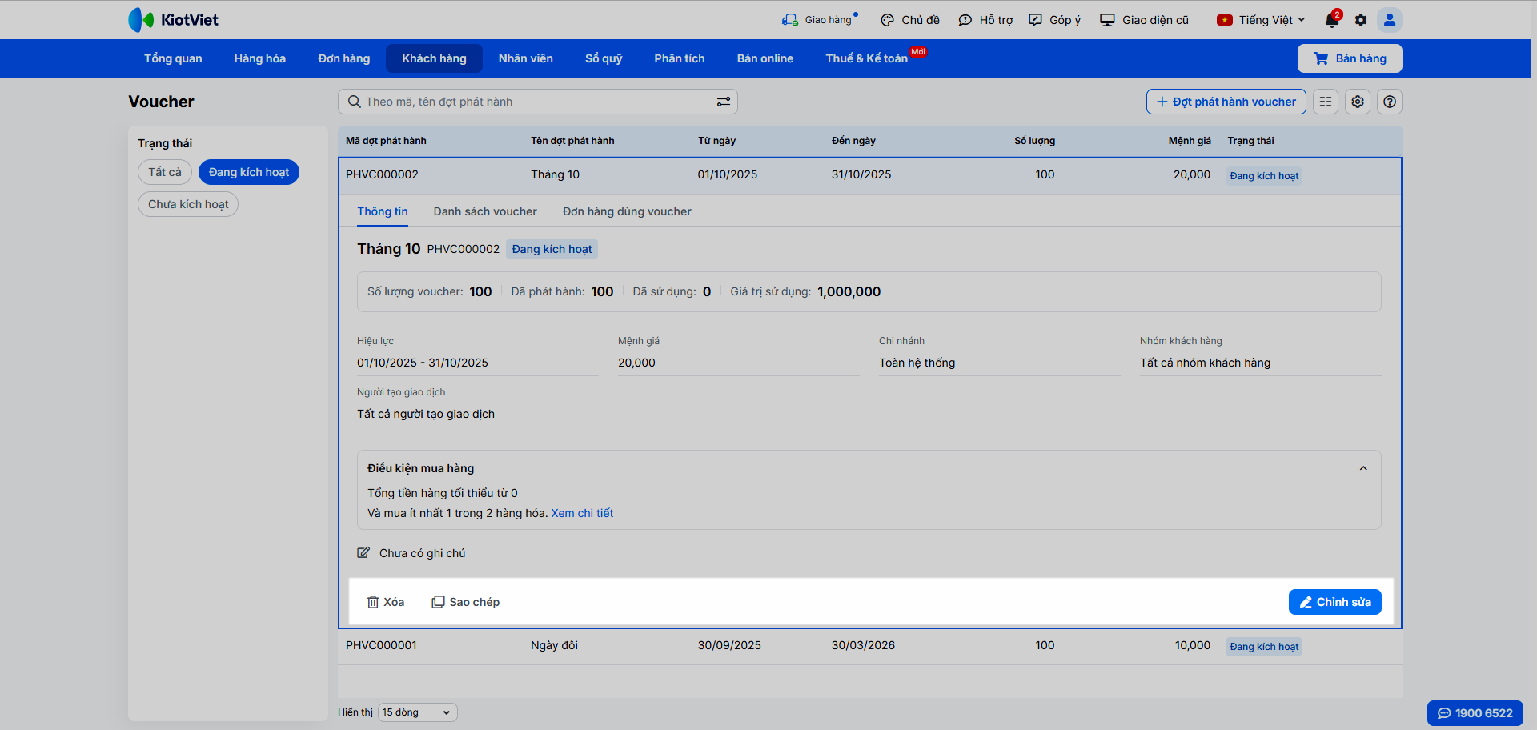Sort by Tên đợt phát hành column
The height and width of the screenshot is (730, 1537).
pyautogui.click(x=572, y=141)
